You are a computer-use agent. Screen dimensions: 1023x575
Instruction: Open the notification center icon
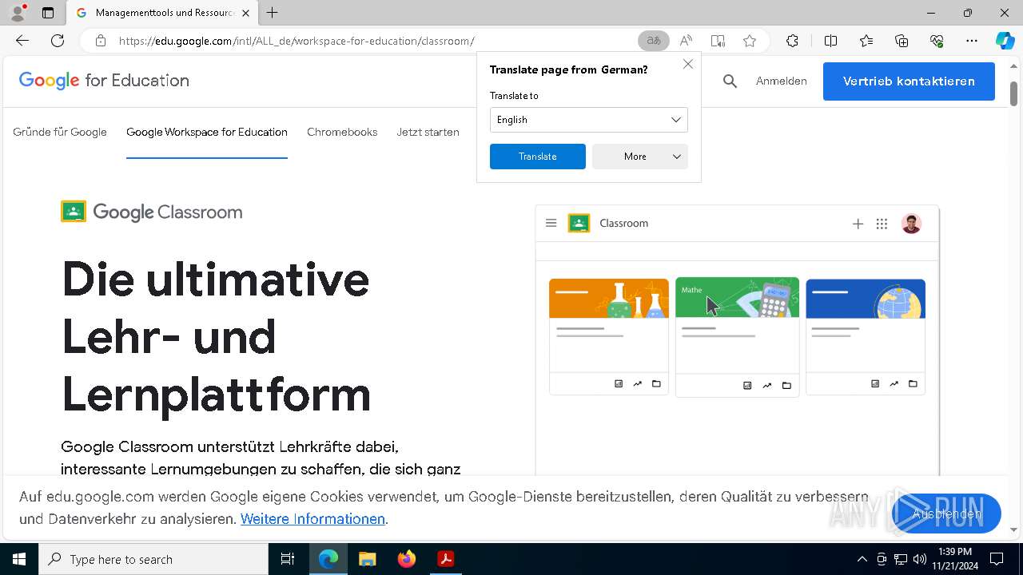pos(997,559)
